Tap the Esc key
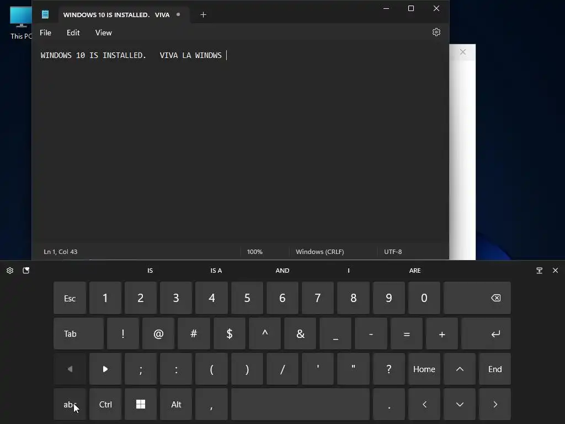565x424 pixels. click(x=70, y=298)
